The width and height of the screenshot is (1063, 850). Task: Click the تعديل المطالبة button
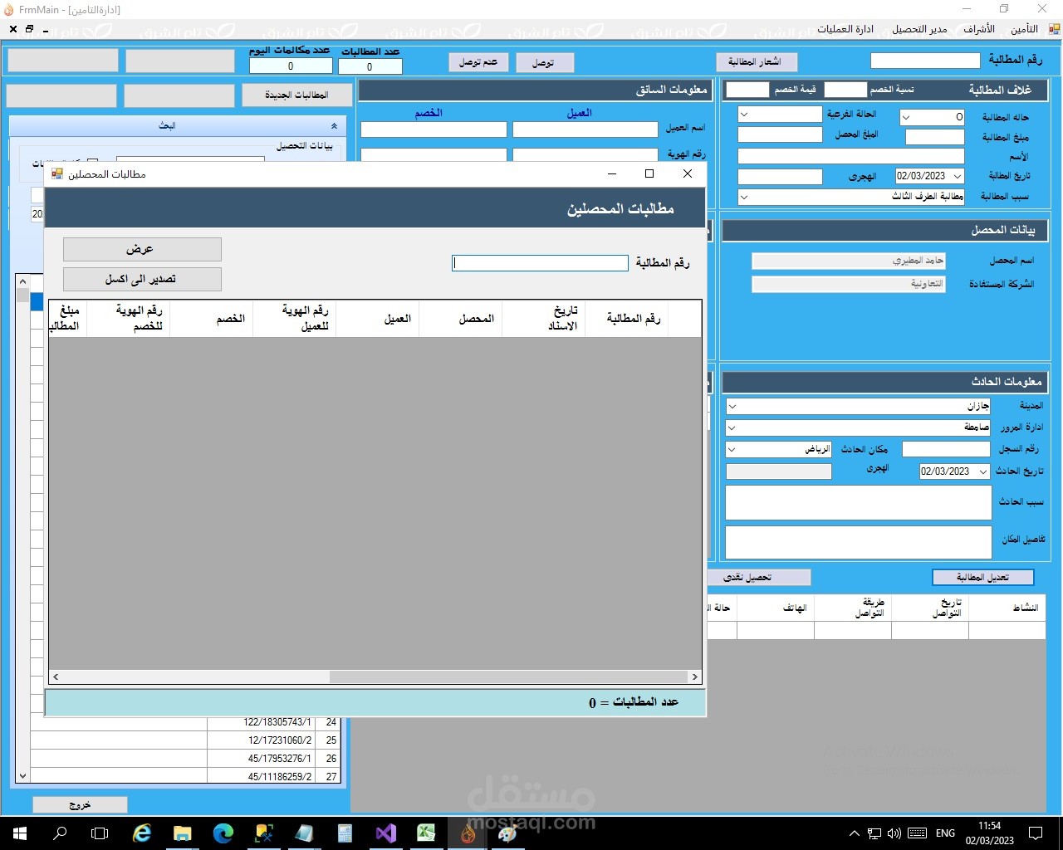(983, 577)
